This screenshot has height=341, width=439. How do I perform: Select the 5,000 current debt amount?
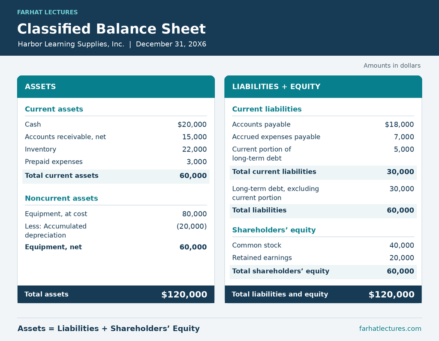coord(404,150)
